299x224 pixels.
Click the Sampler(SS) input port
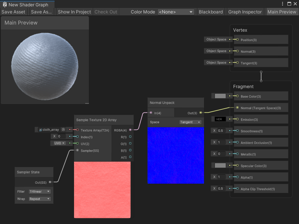click(77, 150)
